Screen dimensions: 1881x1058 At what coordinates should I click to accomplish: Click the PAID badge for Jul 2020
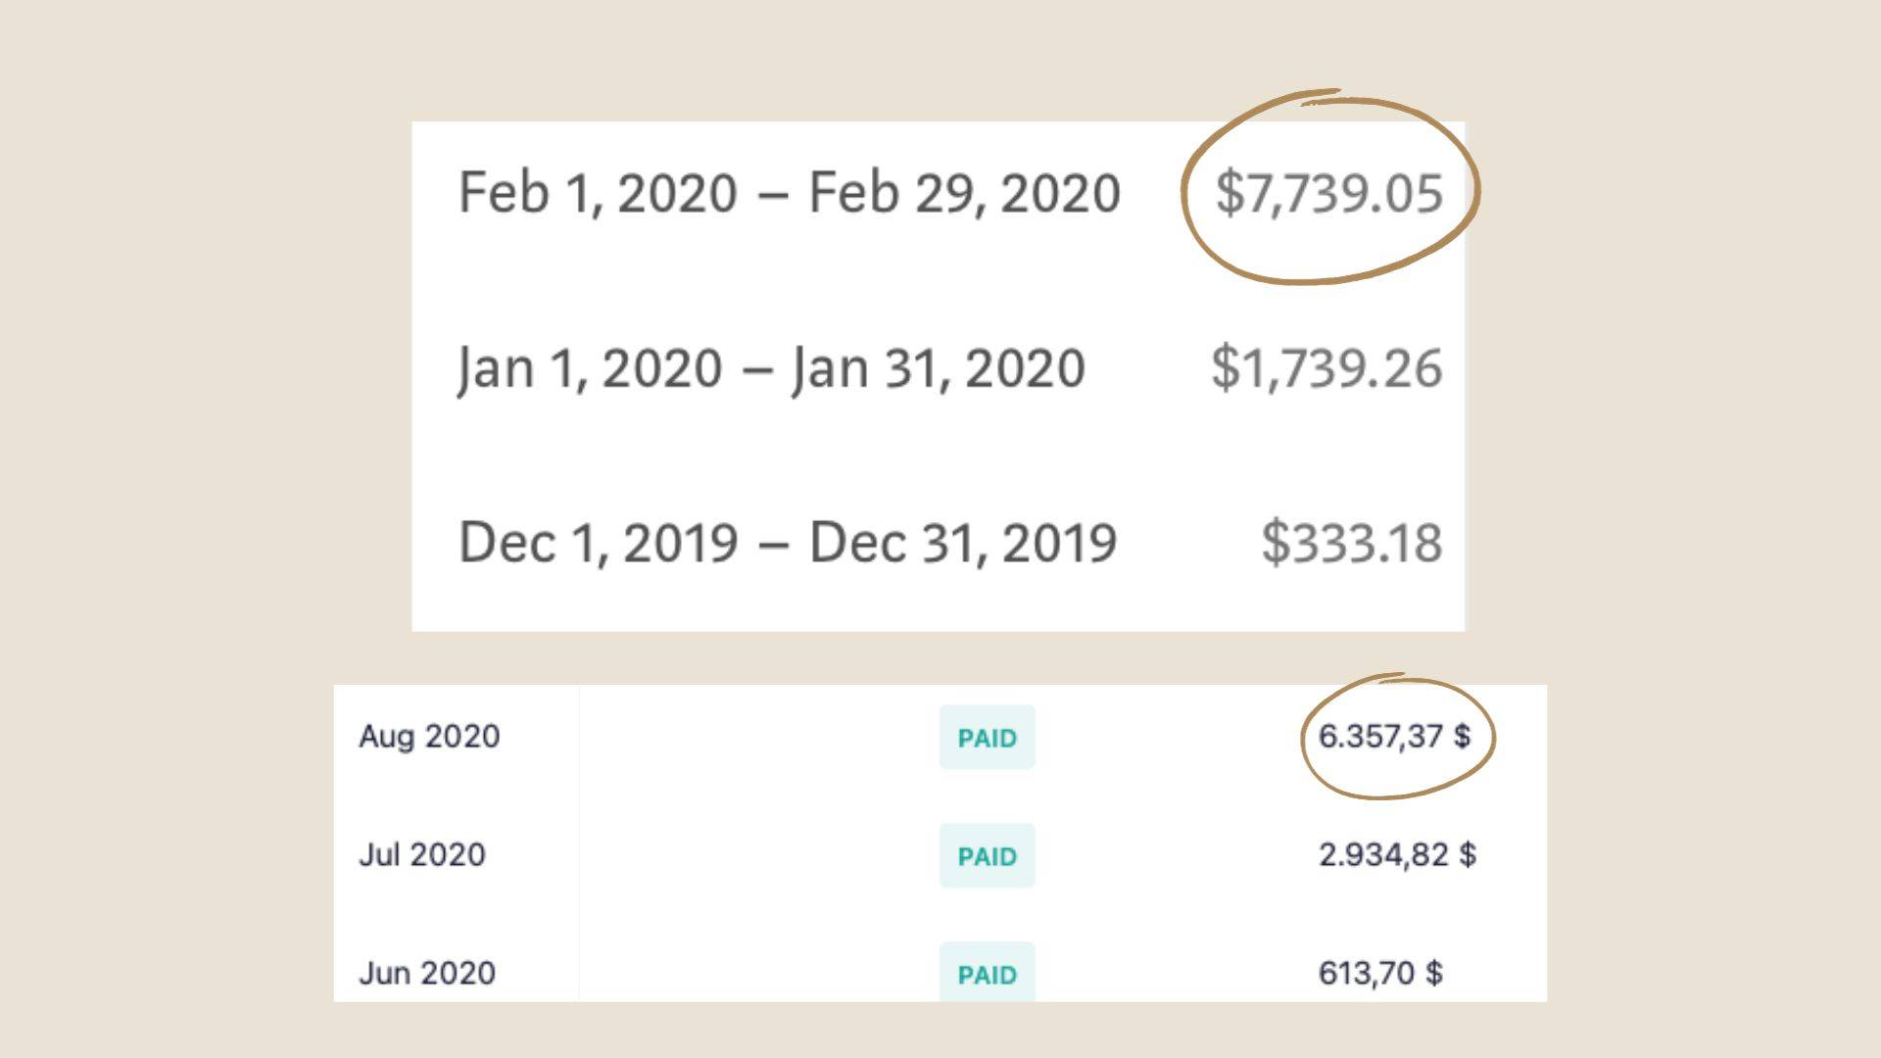coord(987,855)
